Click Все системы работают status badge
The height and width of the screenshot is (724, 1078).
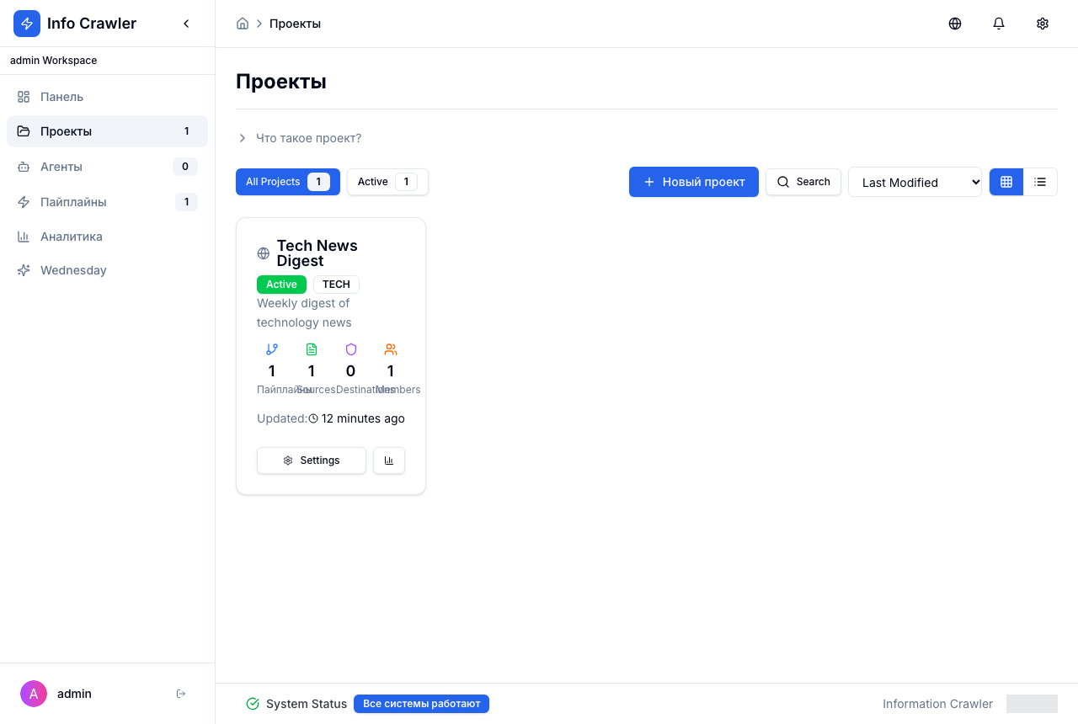421,704
